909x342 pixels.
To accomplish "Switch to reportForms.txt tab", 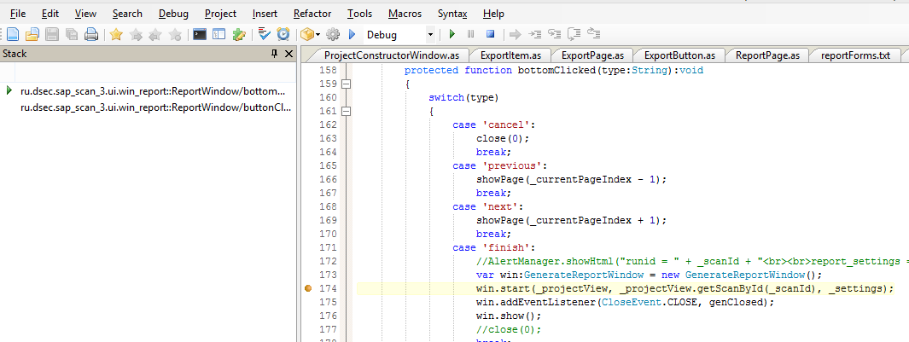I will coord(855,55).
